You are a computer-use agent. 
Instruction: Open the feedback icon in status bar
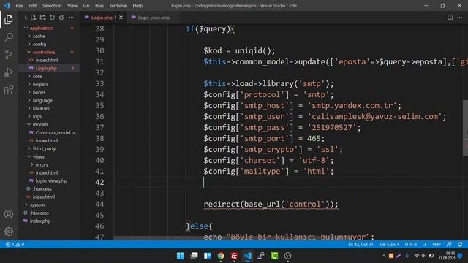tap(449, 244)
